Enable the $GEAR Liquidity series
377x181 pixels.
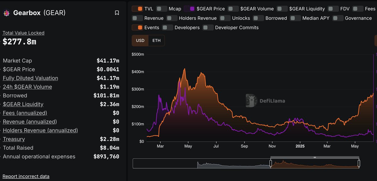[282, 9]
